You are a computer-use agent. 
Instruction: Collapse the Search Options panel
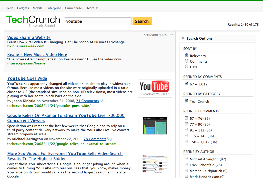(183, 38)
